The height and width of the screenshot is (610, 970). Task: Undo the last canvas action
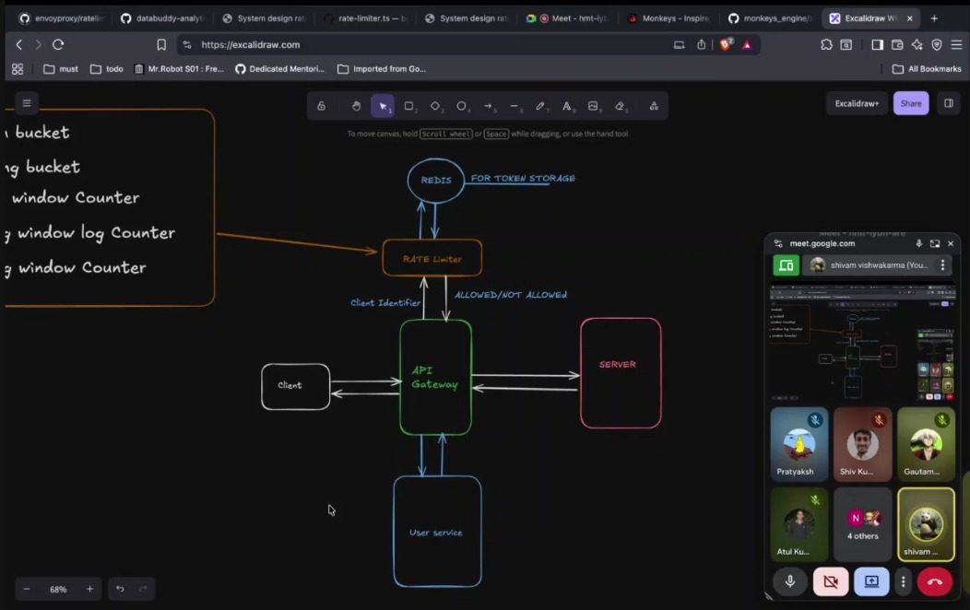(120, 589)
